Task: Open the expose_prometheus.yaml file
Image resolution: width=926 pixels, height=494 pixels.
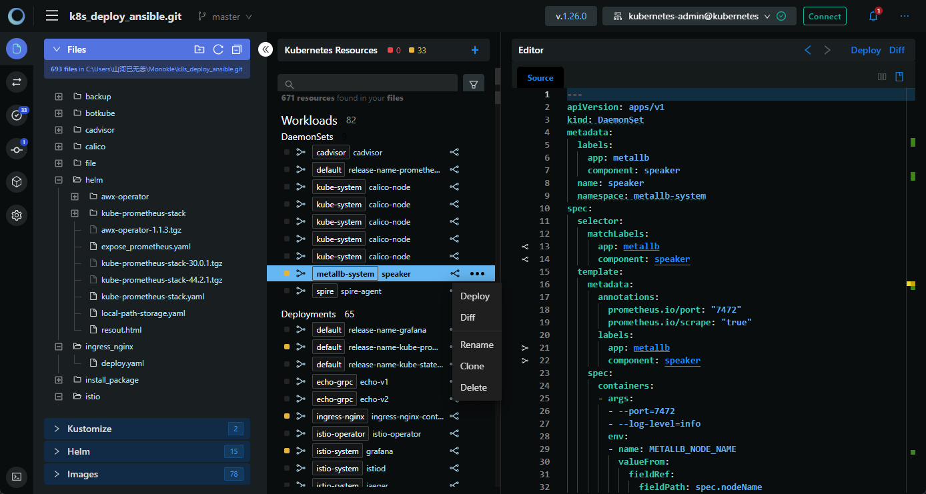Action: (x=145, y=247)
